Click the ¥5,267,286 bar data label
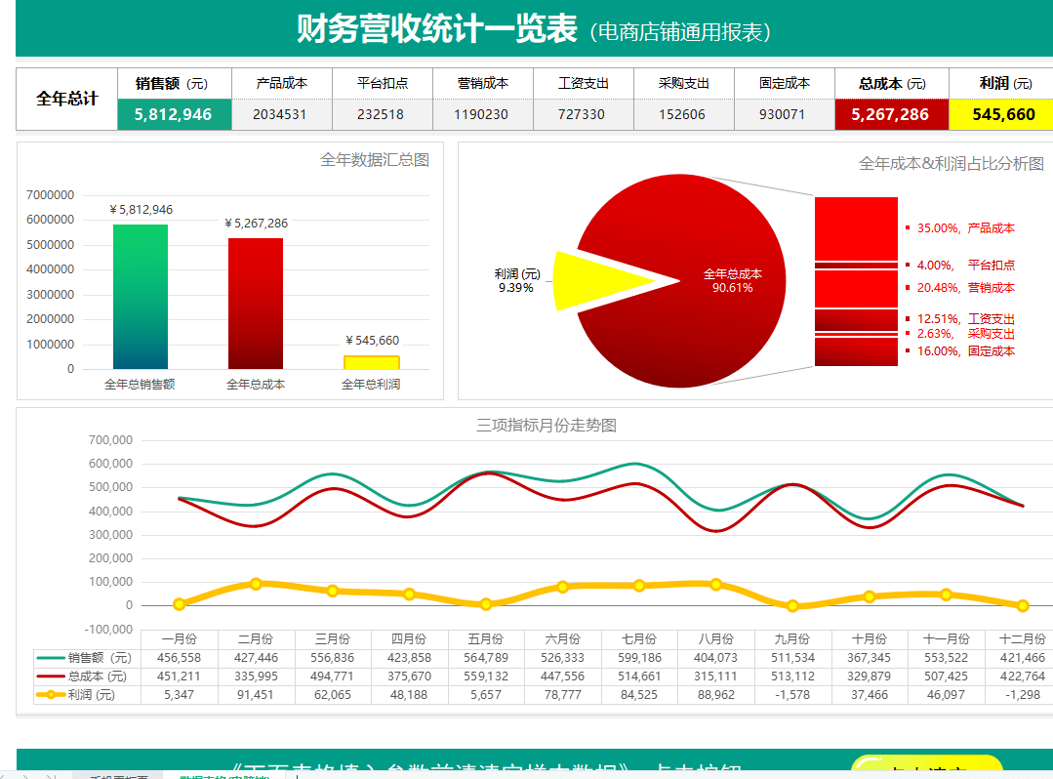This screenshot has height=779, width=1053. (x=256, y=223)
